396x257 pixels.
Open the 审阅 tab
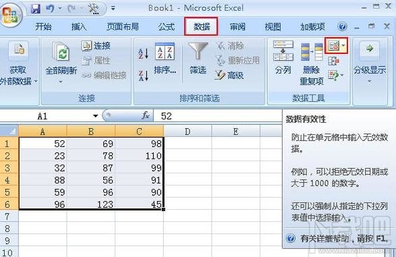(x=237, y=26)
